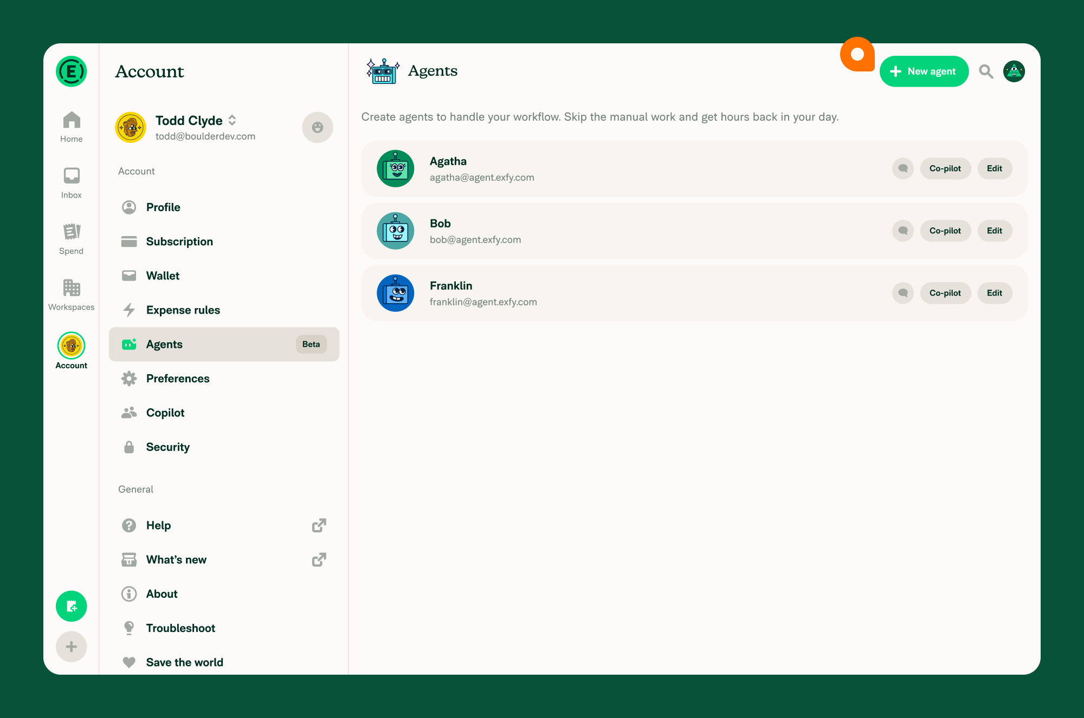Viewport: 1084px width, 718px height.
Task: Select the Agents menu item
Action: click(224, 344)
